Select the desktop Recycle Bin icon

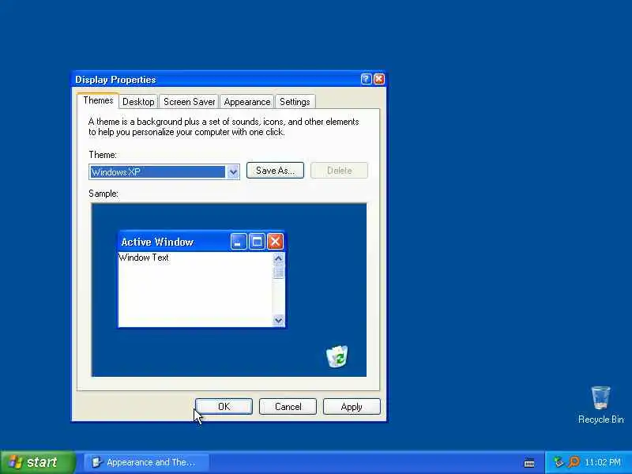[600, 404]
